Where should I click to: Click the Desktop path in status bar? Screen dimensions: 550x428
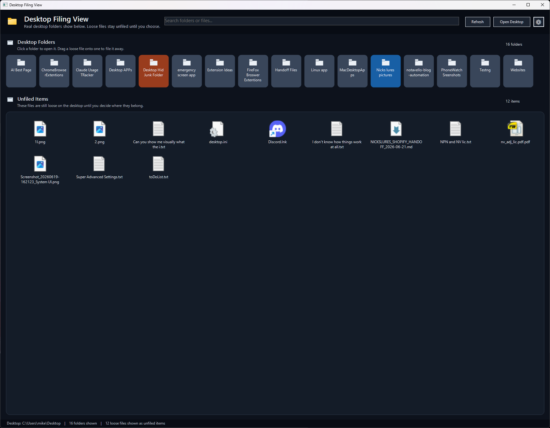34,423
